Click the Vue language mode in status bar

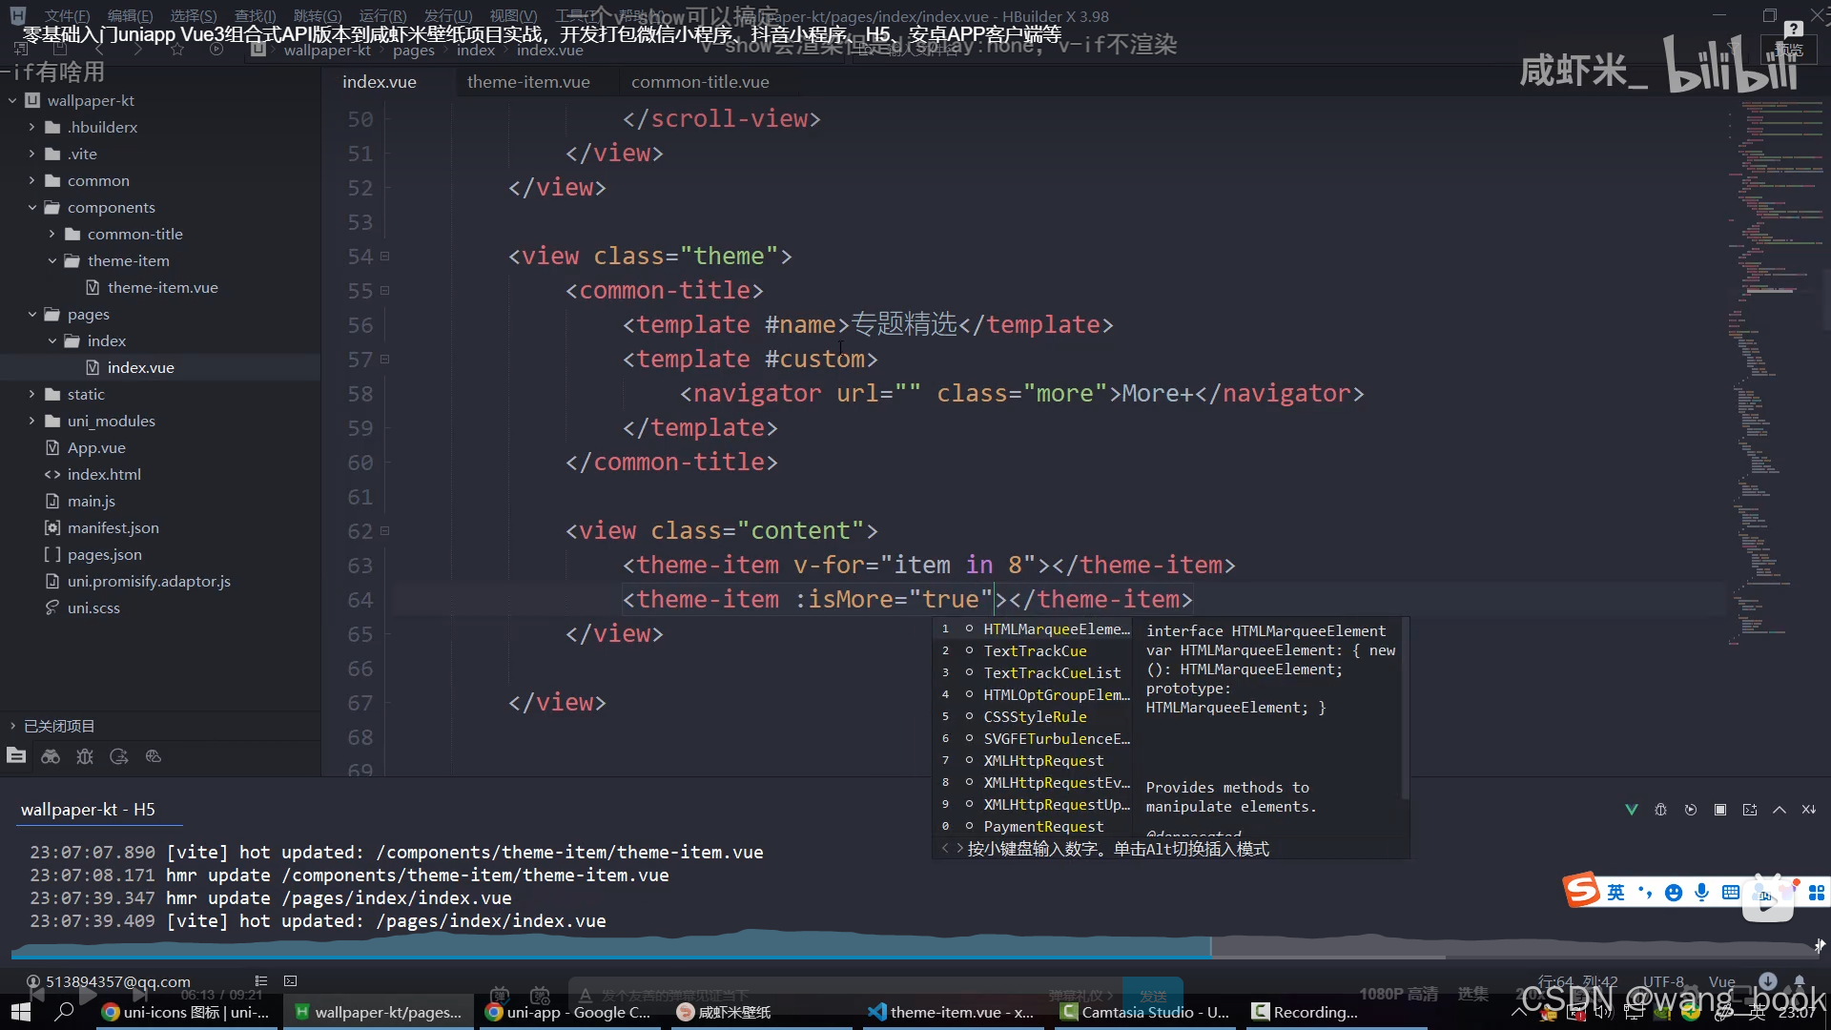pyautogui.click(x=1721, y=981)
